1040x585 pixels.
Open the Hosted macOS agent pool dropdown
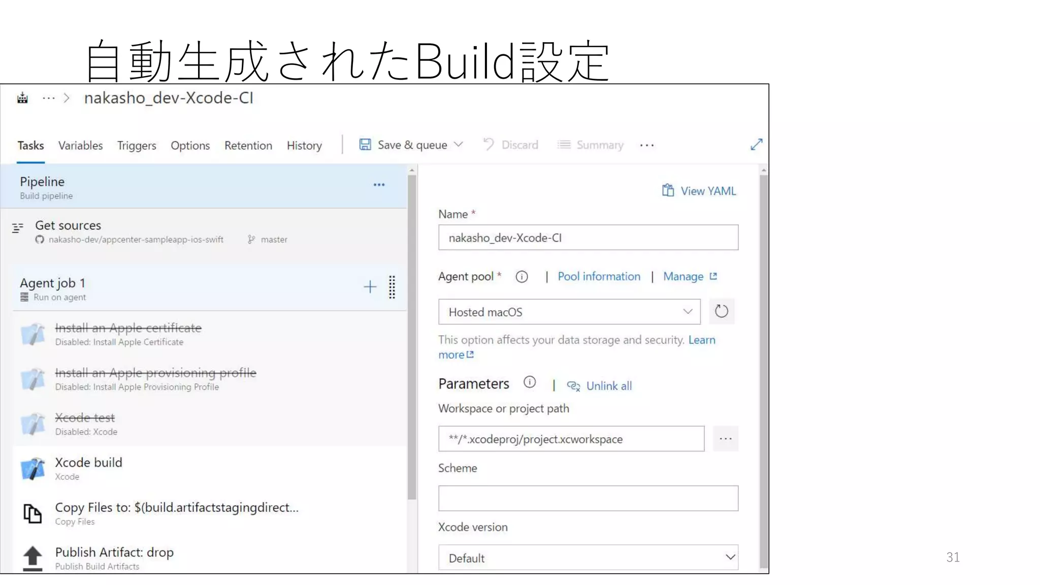(x=569, y=312)
